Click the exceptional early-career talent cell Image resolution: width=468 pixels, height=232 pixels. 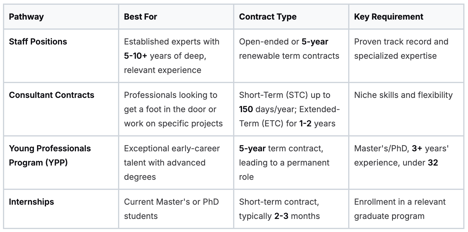point(176,163)
